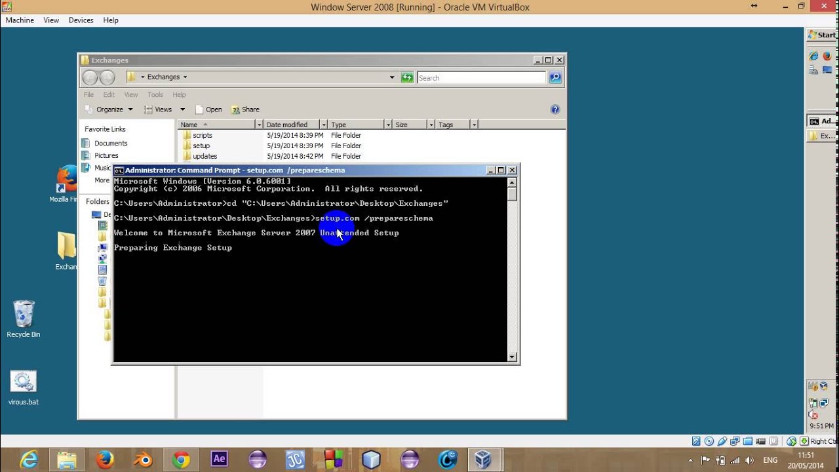Click Command Prompt scroll up arrow
Viewport: 839px width, 472px height.
pos(512,182)
